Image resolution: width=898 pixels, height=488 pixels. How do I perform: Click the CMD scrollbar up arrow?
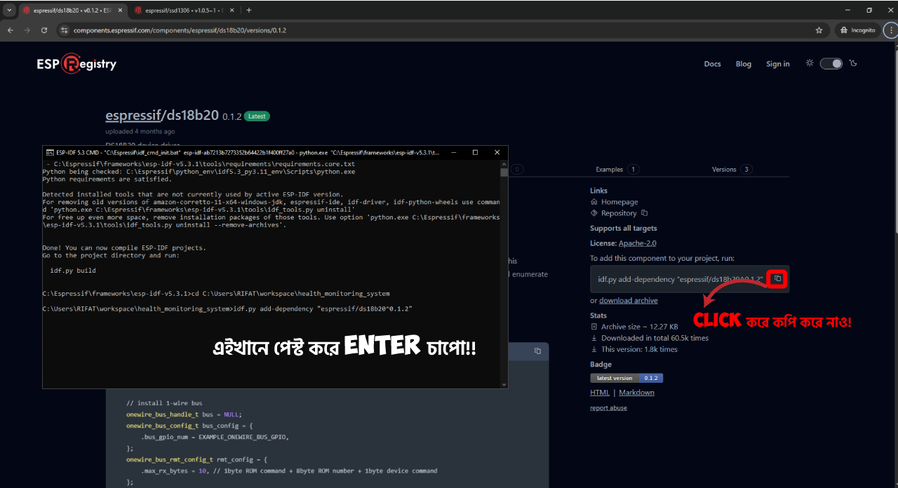pos(504,163)
